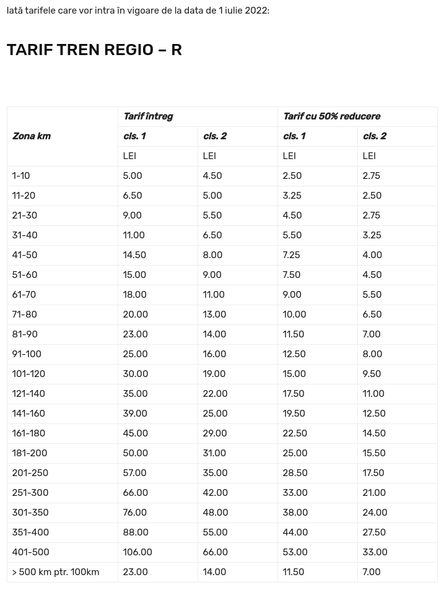
Task: Select the "201-250" zone cell
Action: 30,473
